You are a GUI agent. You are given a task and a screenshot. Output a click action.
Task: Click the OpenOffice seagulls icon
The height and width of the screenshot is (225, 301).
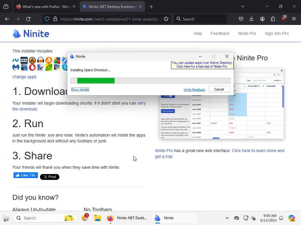(24, 67)
